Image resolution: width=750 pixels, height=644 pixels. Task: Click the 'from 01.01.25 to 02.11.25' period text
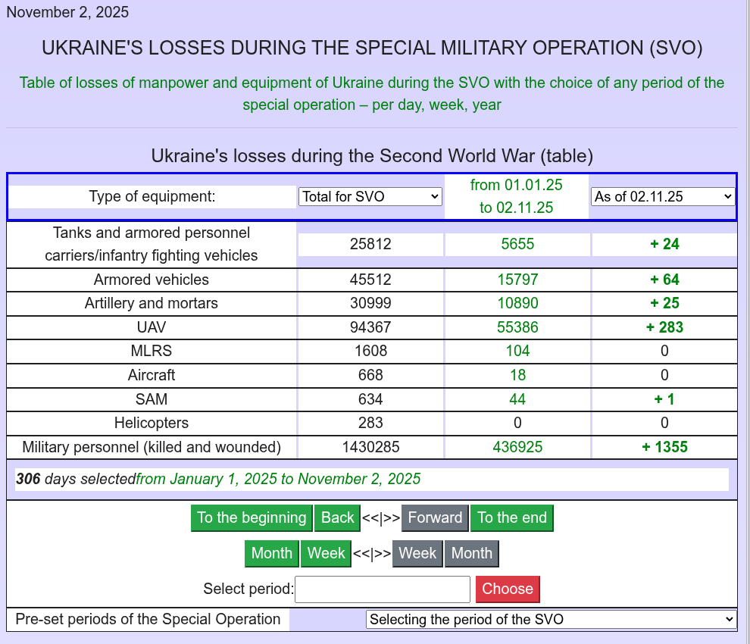tap(516, 196)
